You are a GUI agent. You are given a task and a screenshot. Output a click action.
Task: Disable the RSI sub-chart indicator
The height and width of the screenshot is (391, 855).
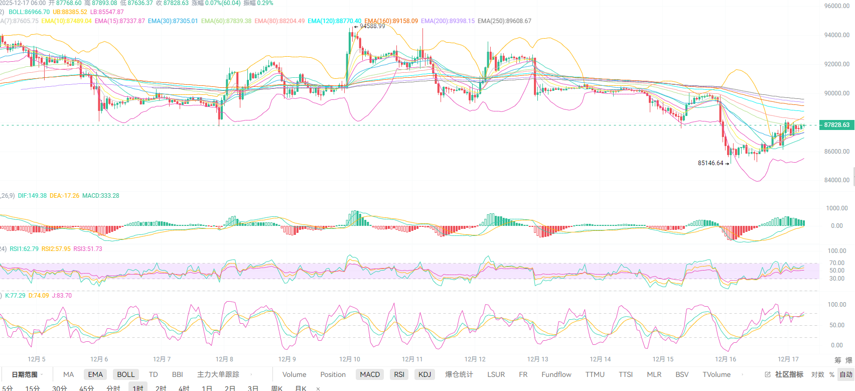click(x=399, y=374)
